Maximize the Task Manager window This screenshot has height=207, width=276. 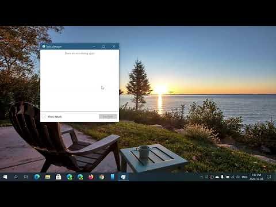click(103, 47)
